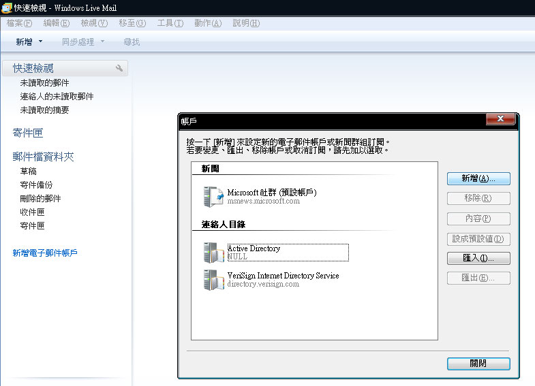Image resolution: width=535 pixels, height=386 pixels.
Task: Click the 新增(A)... button in dialog
Action: point(478,178)
